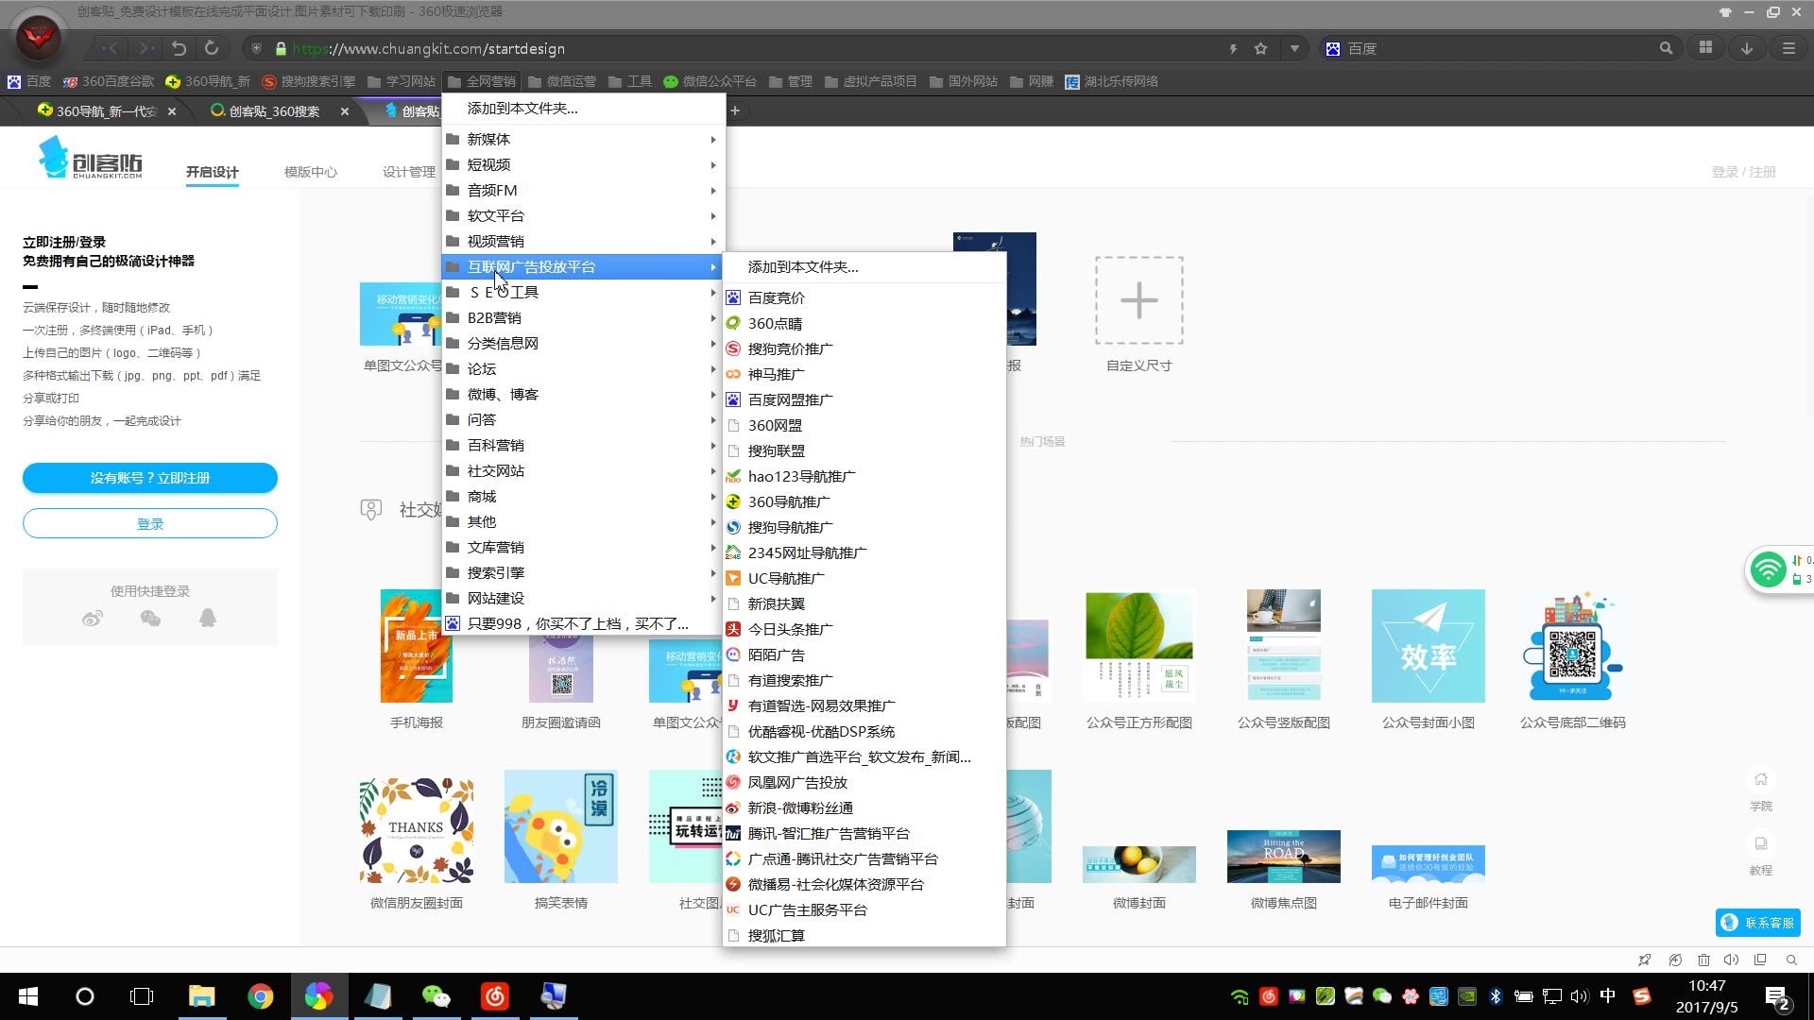
Task: Select 模版中心 navigation tab
Action: click(311, 172)
